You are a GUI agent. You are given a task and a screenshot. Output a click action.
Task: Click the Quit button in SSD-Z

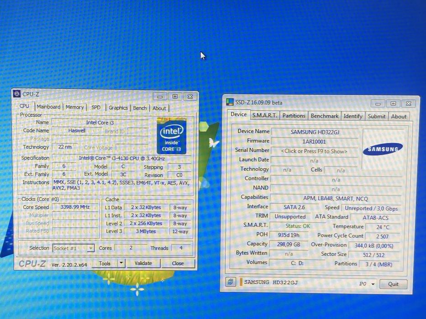(x=393, y=284)
